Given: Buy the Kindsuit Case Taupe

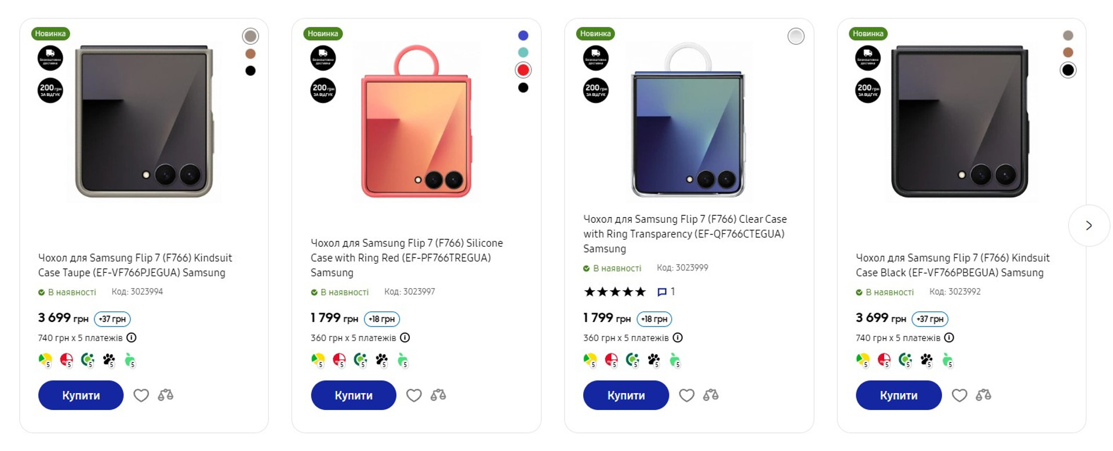Looking at the screenshot, I should 81,395.
